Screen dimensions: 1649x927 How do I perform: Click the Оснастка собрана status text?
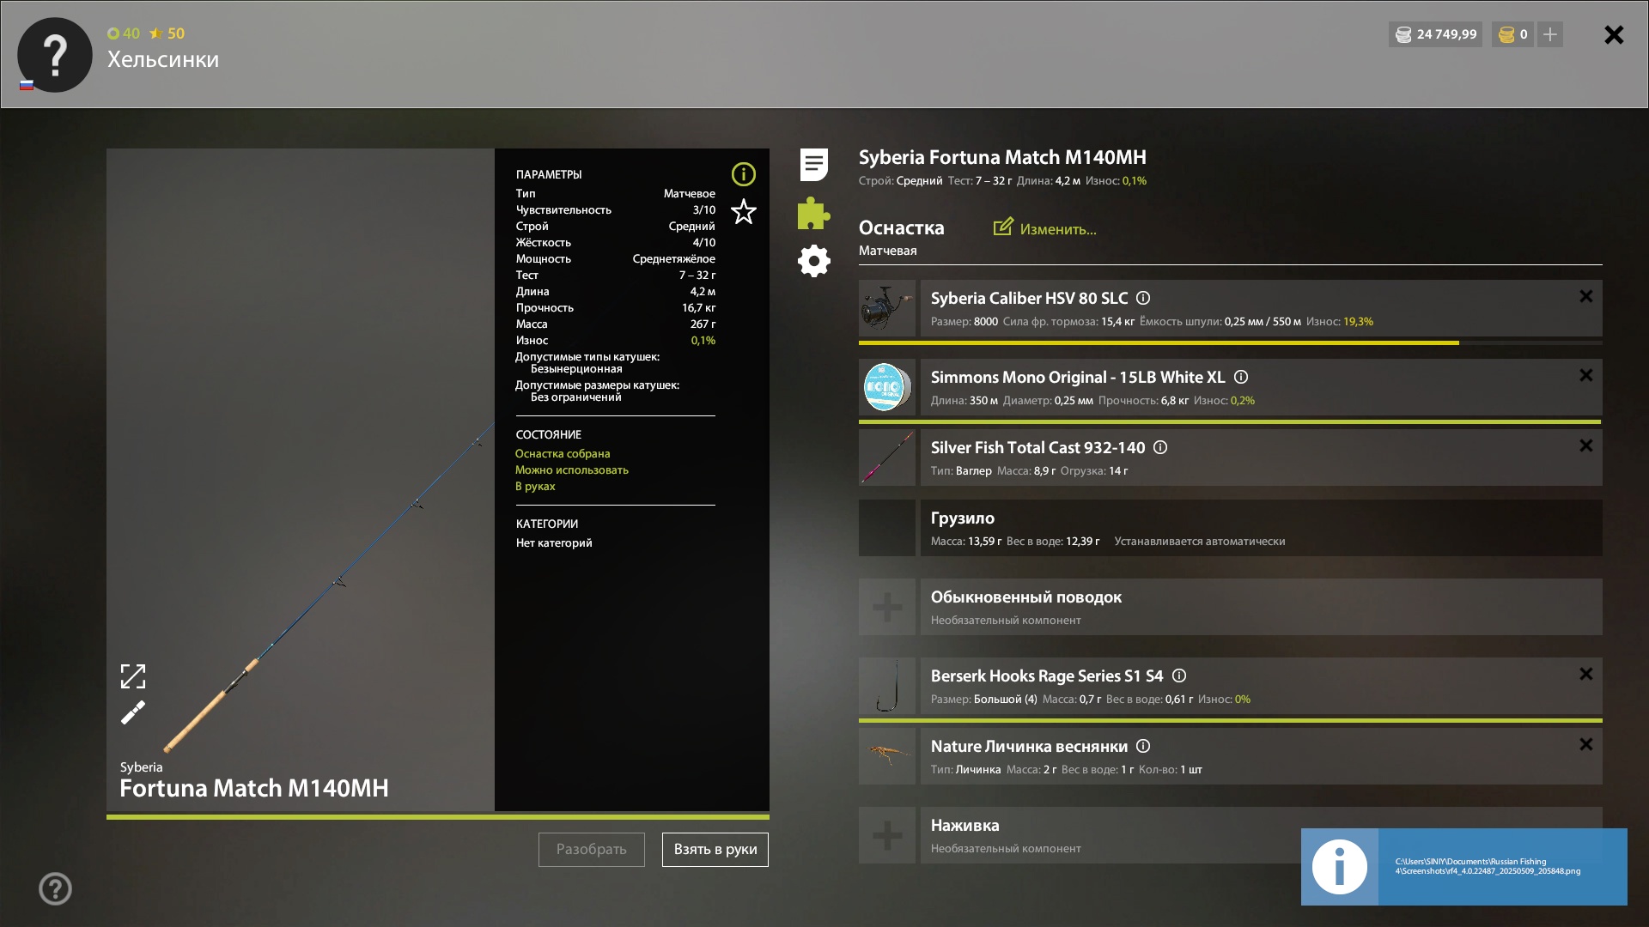563,453
